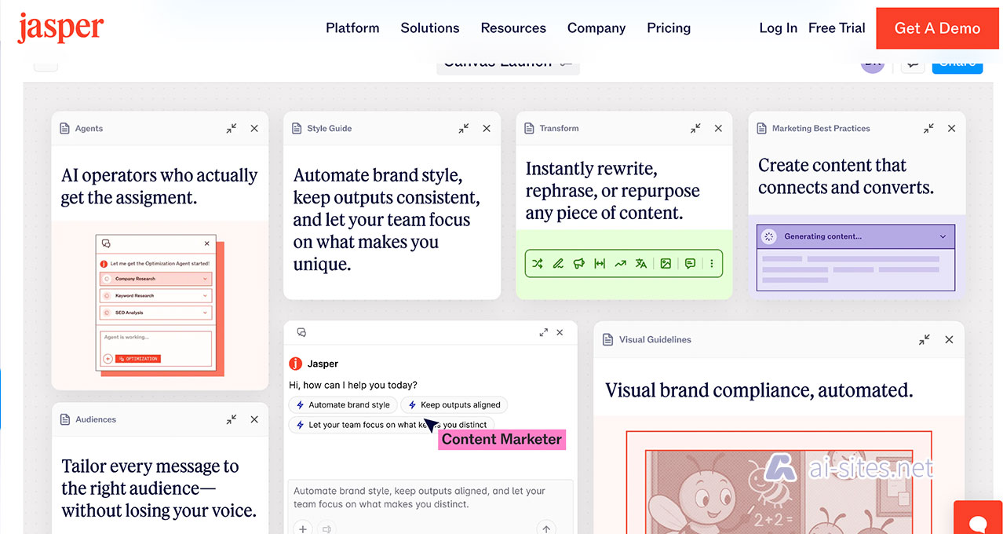
Task: Click the Free Trial link
Action: [x=837, y=27]
